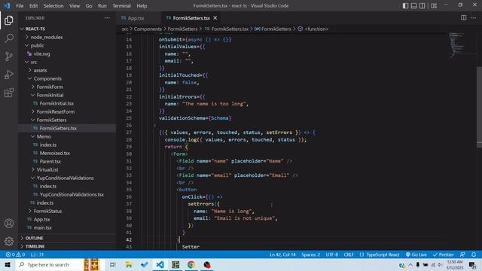Viewport: 482px width, 271px height.
Task: Expand the FormikForm folder
Action: [67, 87]
